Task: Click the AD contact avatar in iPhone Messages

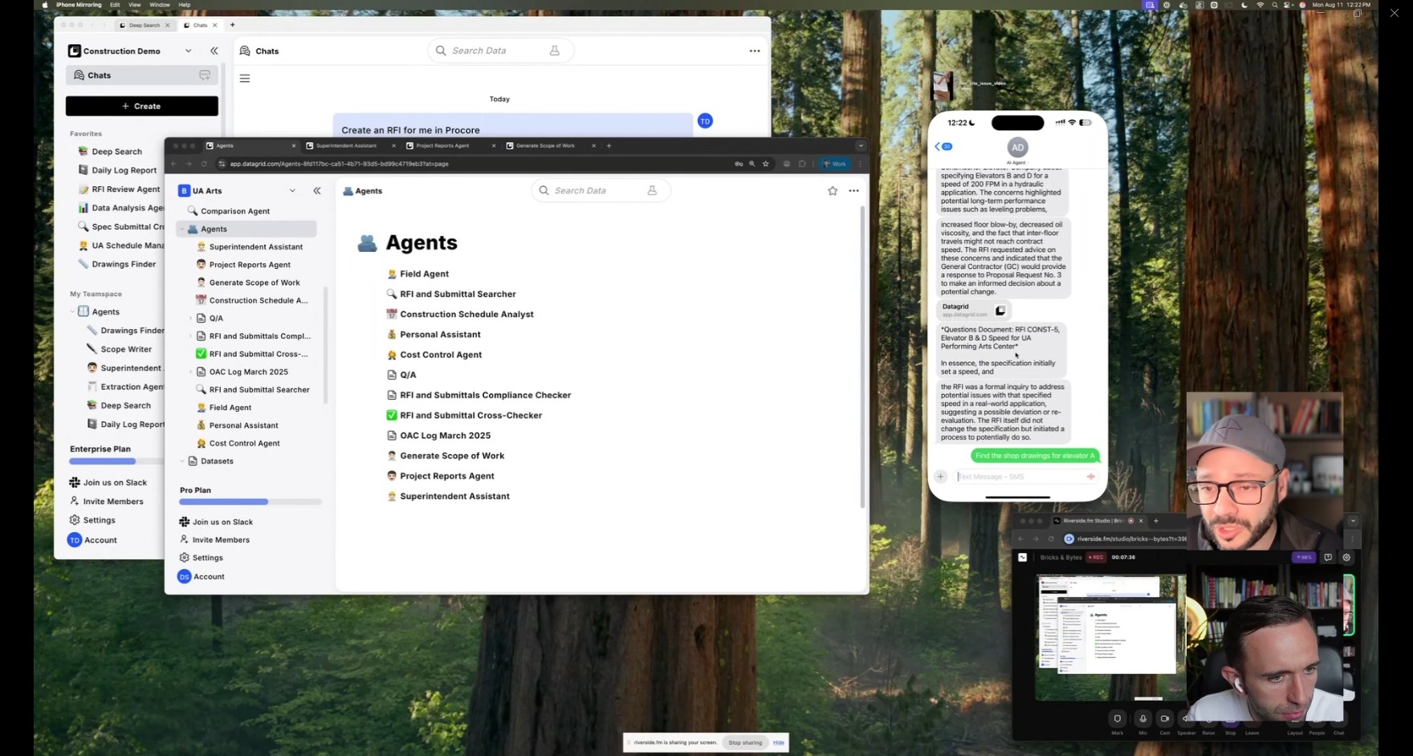Action: [x=1017, y=148]
